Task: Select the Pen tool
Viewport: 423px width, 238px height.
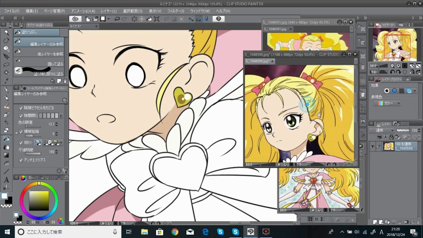Action: coord(6,90)
